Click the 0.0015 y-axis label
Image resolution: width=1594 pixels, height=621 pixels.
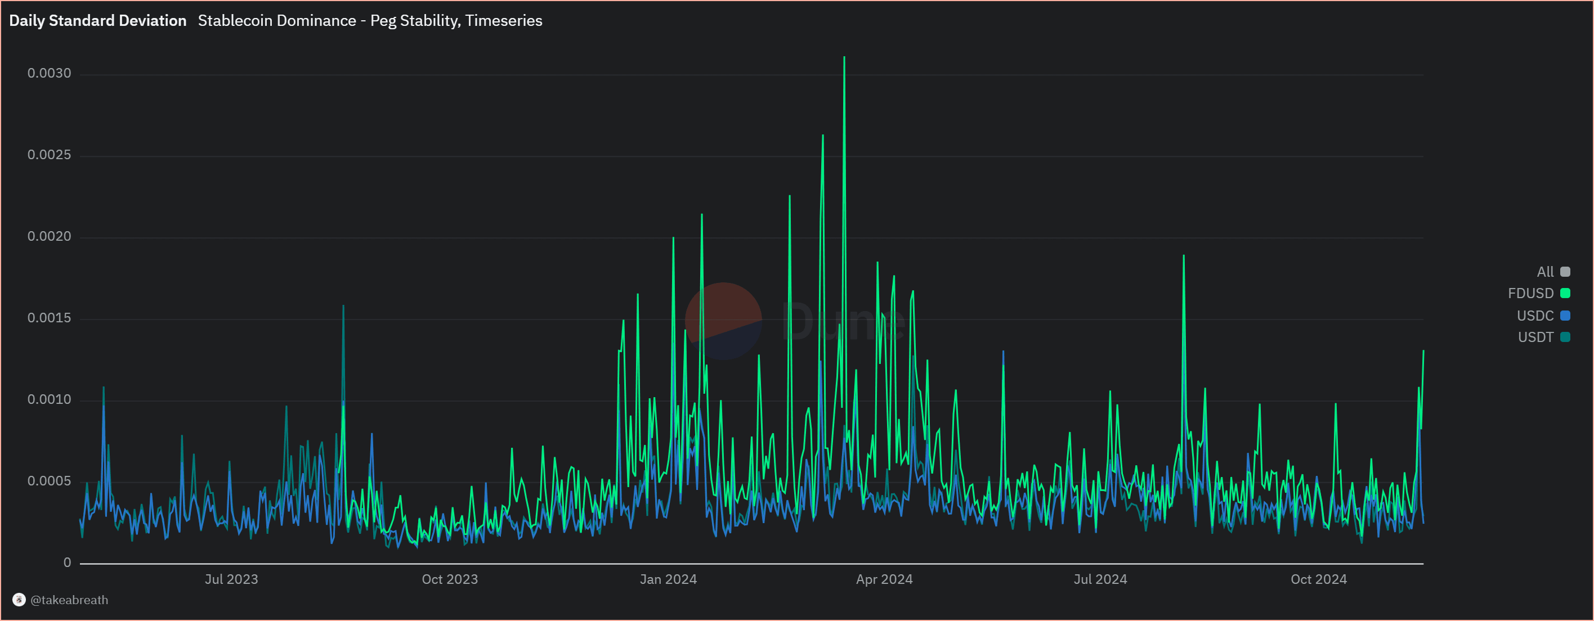(49, 318)
